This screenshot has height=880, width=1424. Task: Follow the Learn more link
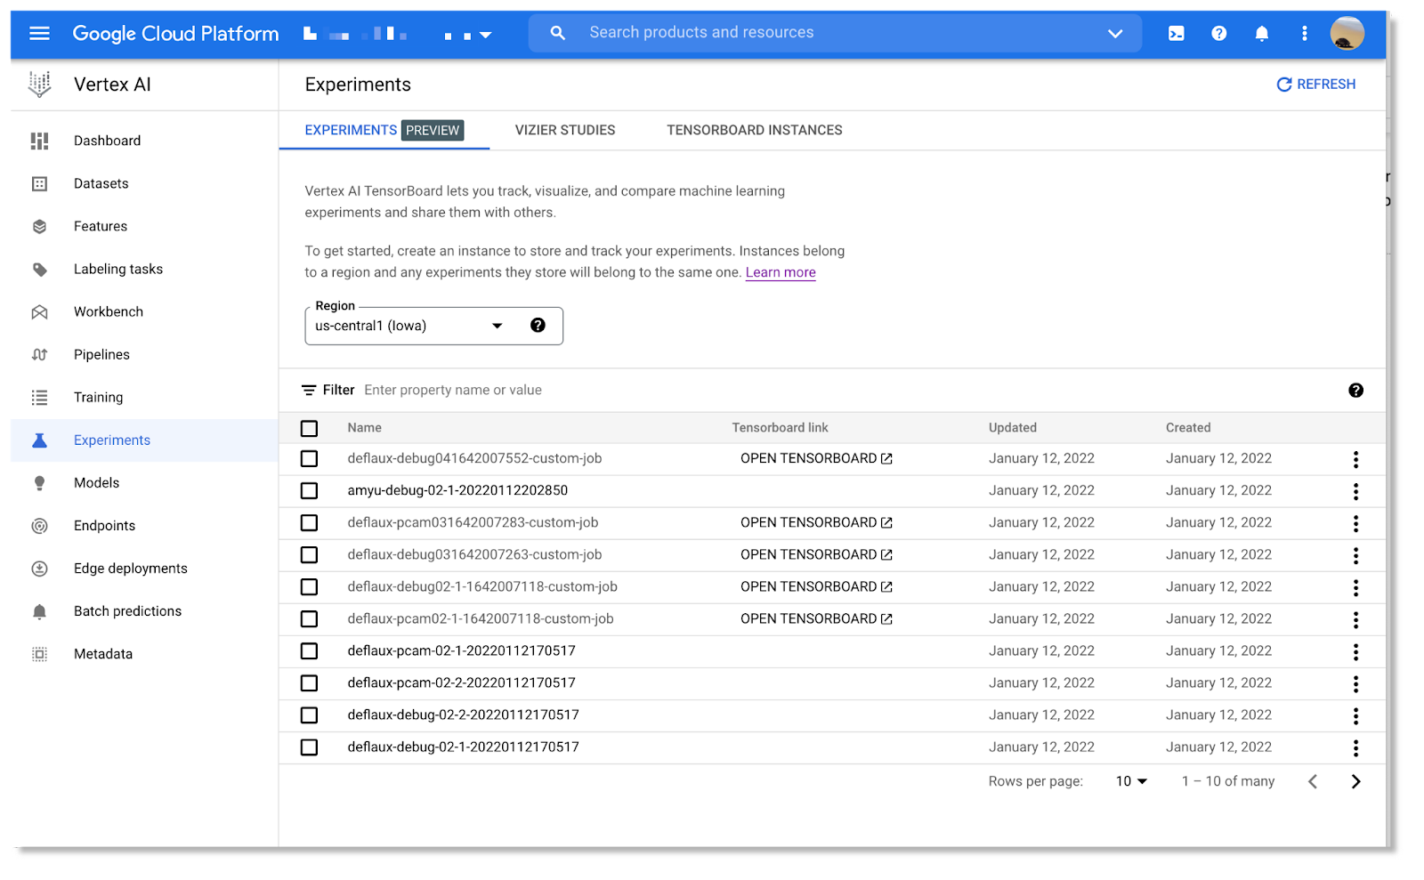tap(781, 272)
